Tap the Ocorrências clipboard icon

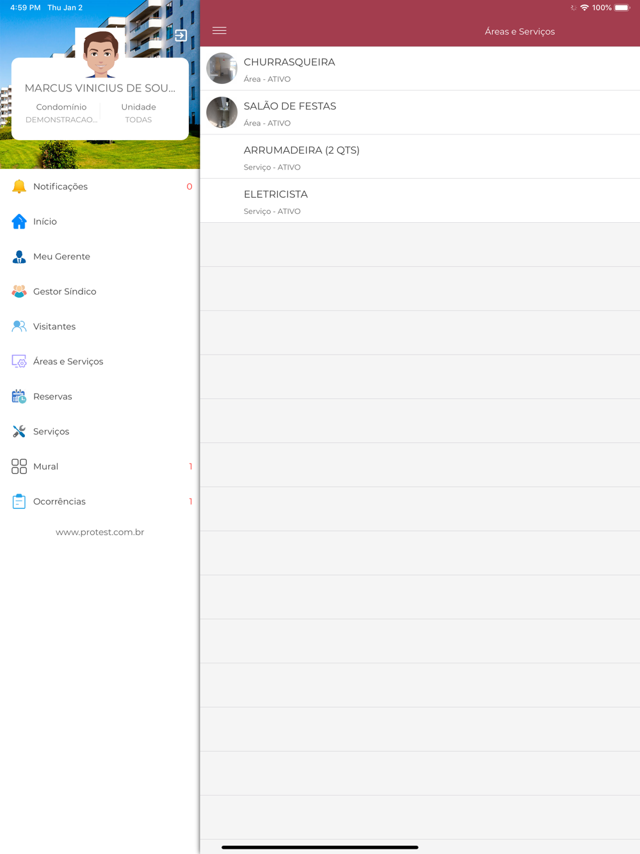point(19,501)
